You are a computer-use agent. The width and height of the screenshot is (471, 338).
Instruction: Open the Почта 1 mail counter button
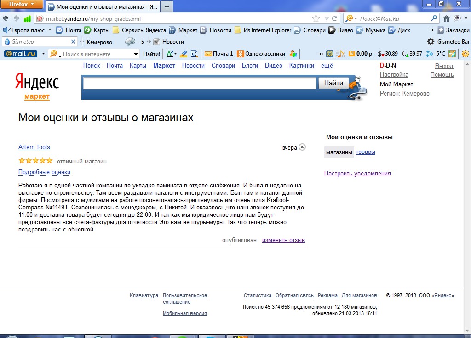pyautogui.click(x=219, y=54)
